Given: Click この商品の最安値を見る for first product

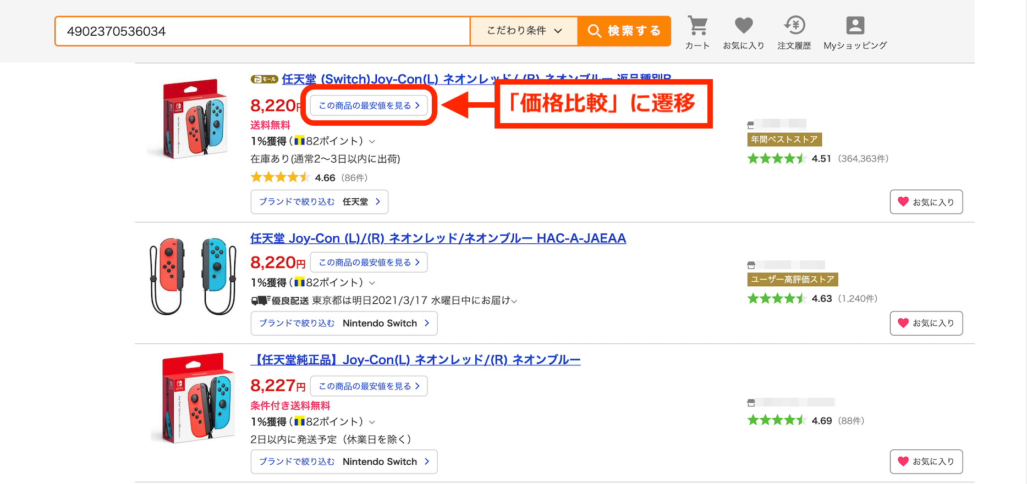Looking at the screenshot, I should click(x=369, y=105).
